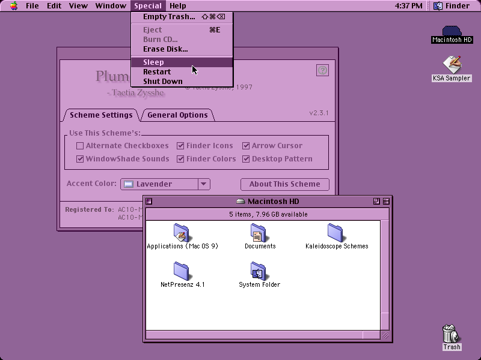Open the Apple menu icon
This screenshot has width=481, height=360.
coord(13,5)
